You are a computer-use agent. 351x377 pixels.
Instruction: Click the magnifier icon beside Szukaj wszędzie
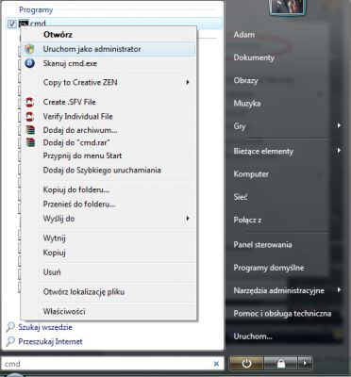point(10,327)
